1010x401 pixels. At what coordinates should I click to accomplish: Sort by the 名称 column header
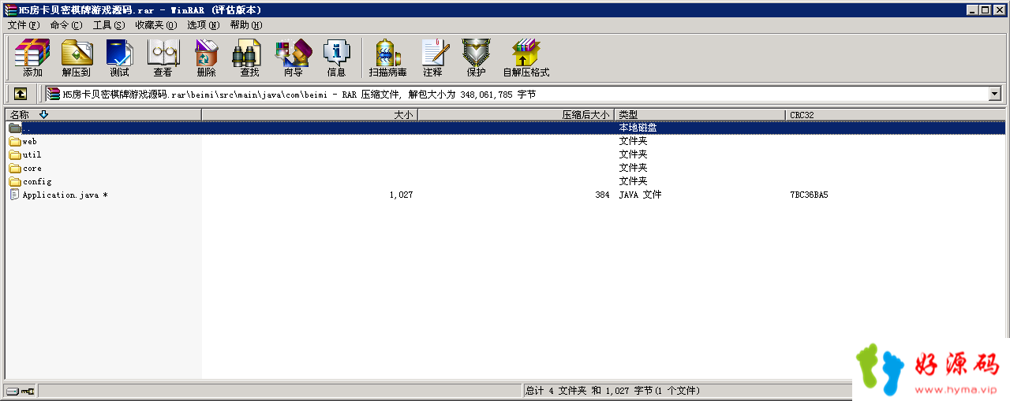(103, 115)
